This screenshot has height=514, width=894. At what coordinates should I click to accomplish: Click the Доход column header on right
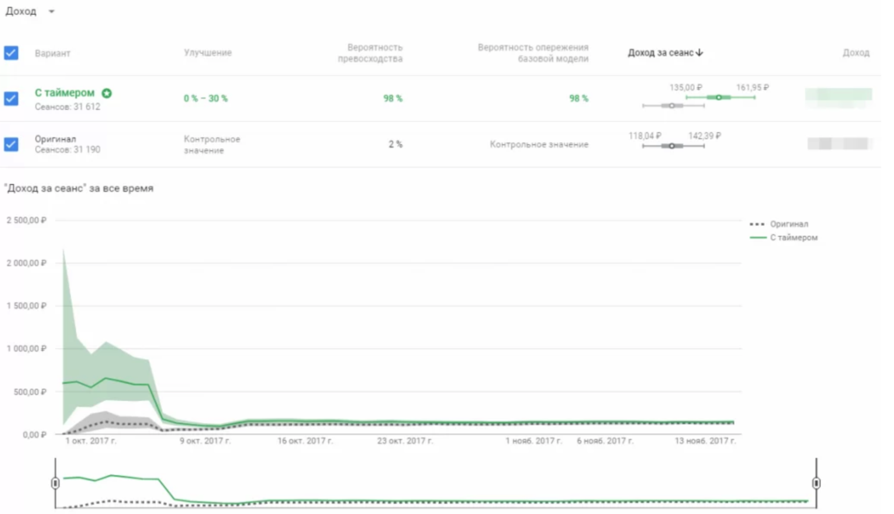click(856, 53)
